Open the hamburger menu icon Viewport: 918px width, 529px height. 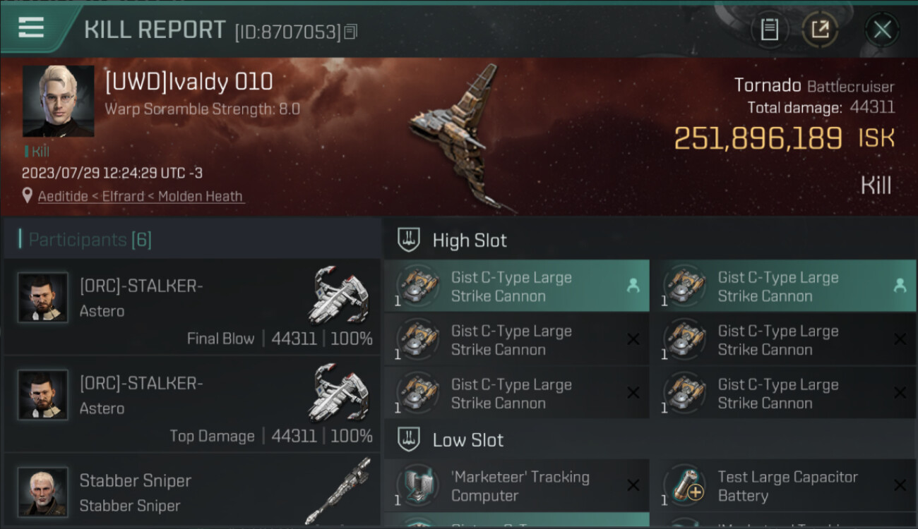click(31, 28)
